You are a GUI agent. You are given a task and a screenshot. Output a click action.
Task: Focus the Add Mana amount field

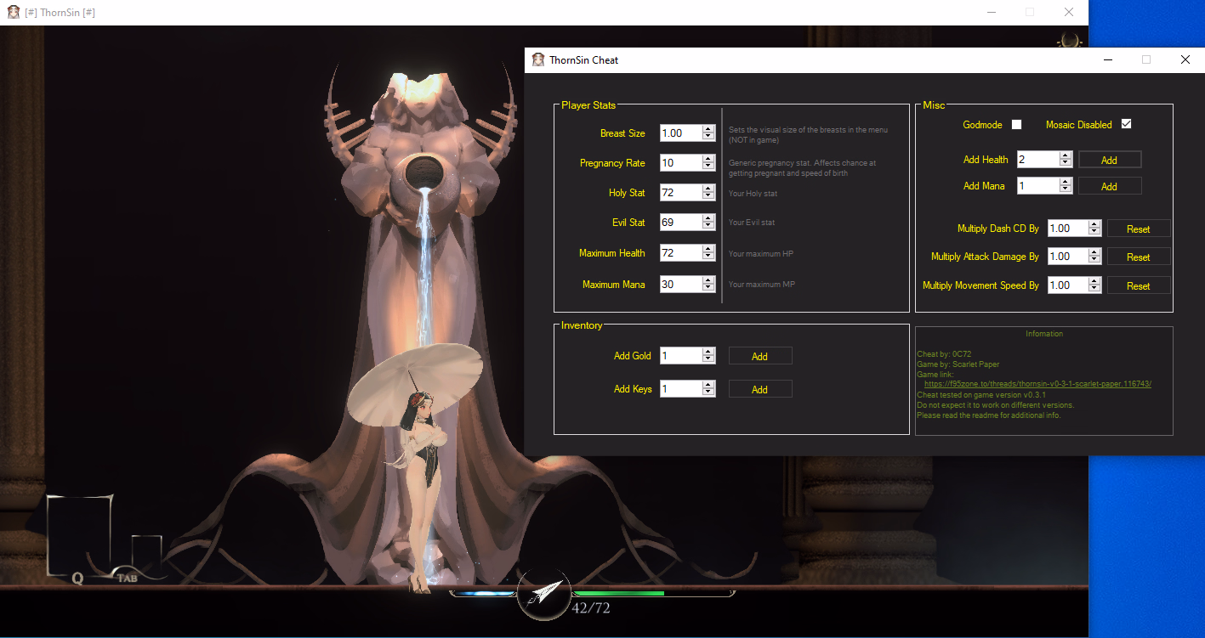click(x=1038, y=186)
